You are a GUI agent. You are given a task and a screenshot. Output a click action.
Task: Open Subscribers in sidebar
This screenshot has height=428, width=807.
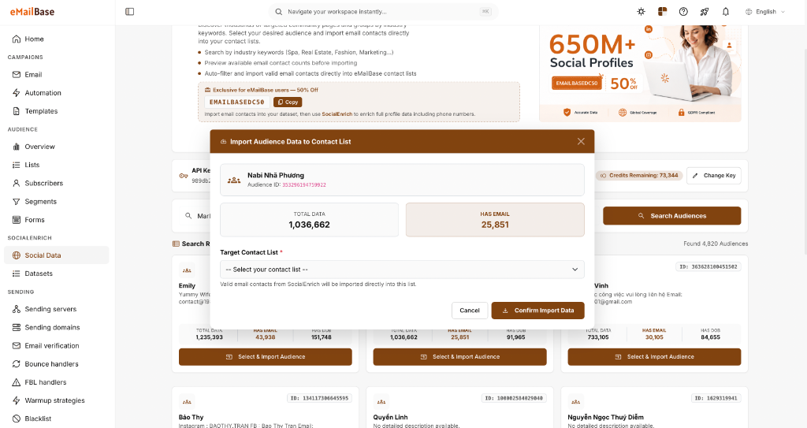[57, 183]
